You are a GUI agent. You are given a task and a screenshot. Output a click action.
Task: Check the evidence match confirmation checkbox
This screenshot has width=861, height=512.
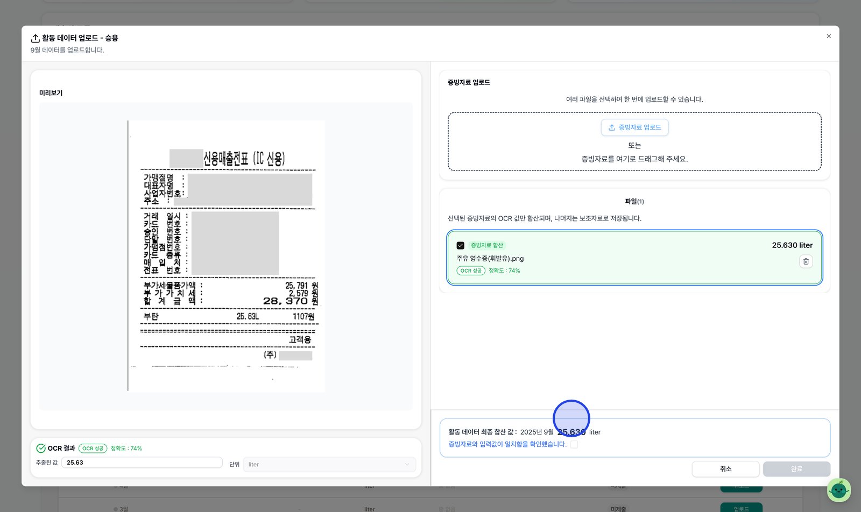[x=574, y=444]
